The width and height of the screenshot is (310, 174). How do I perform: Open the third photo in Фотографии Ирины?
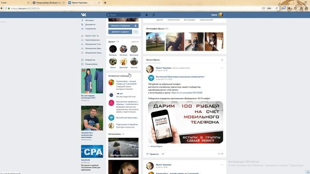tap(194, 42)
